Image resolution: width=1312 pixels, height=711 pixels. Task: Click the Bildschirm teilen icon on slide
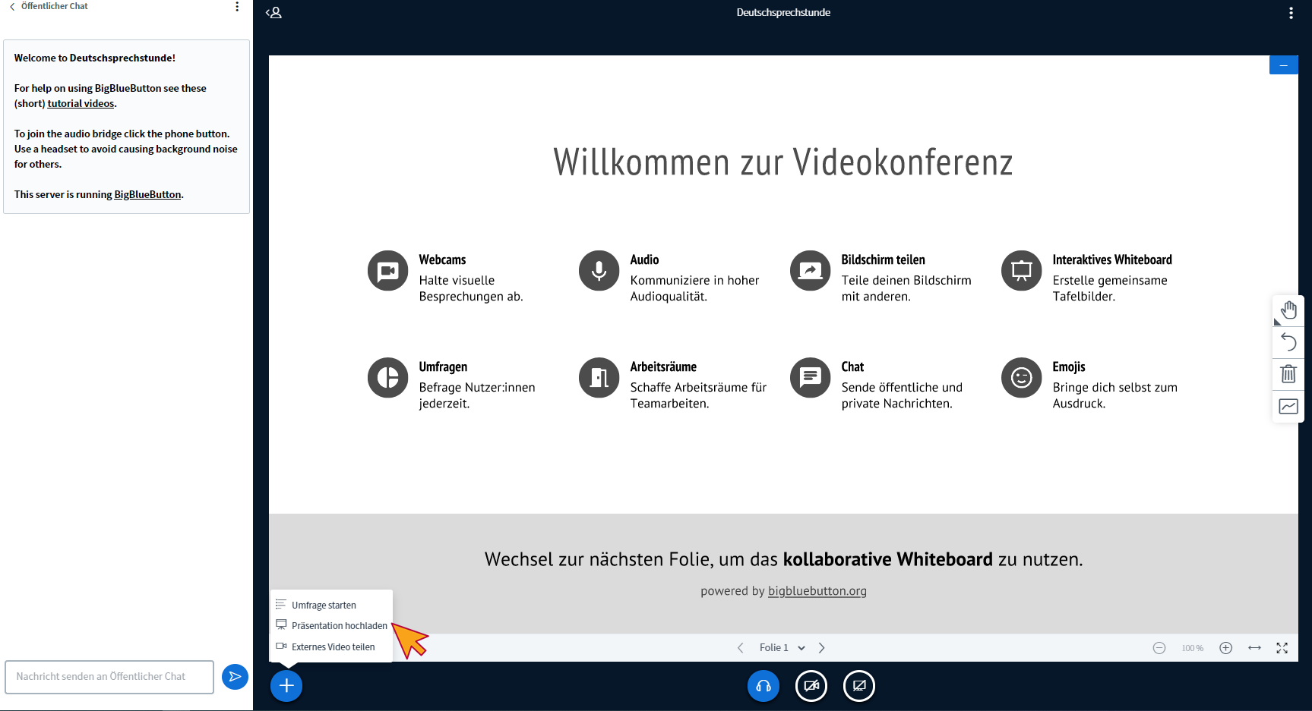[x=811, y=271]
